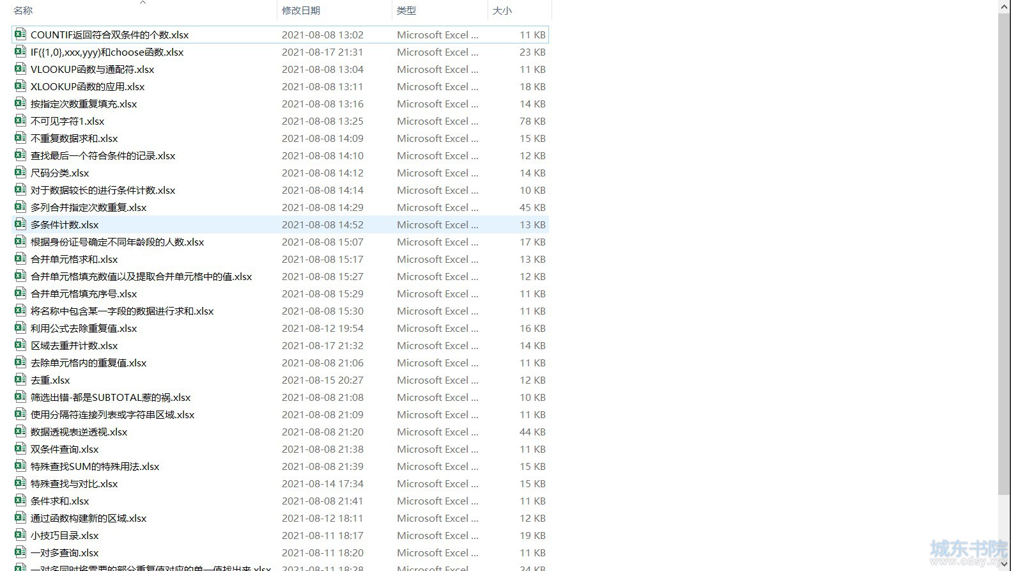The height and width of the screenshot is (571, 1011).
Task: Click the icon of 区域去重并计数.xlsx
Action: [20, 345]
